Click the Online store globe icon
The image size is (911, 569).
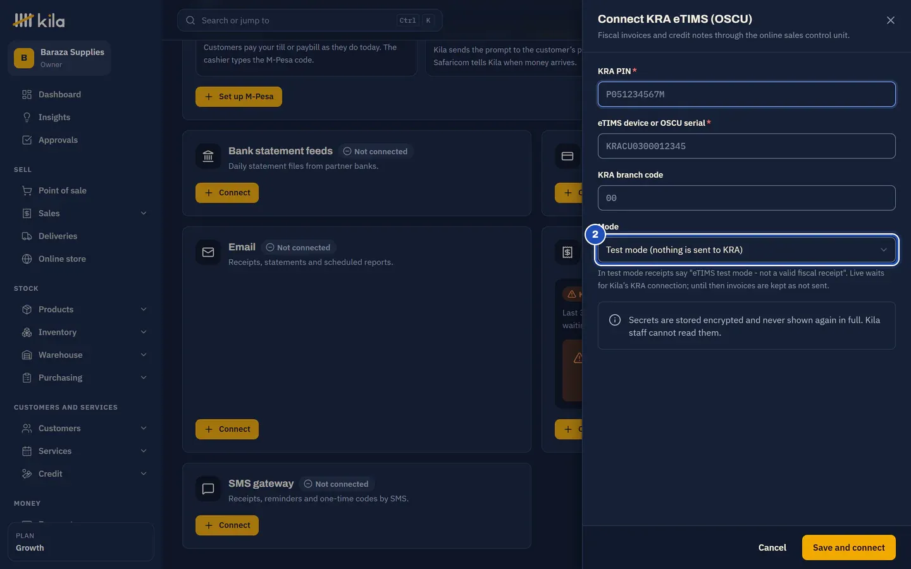27,259
